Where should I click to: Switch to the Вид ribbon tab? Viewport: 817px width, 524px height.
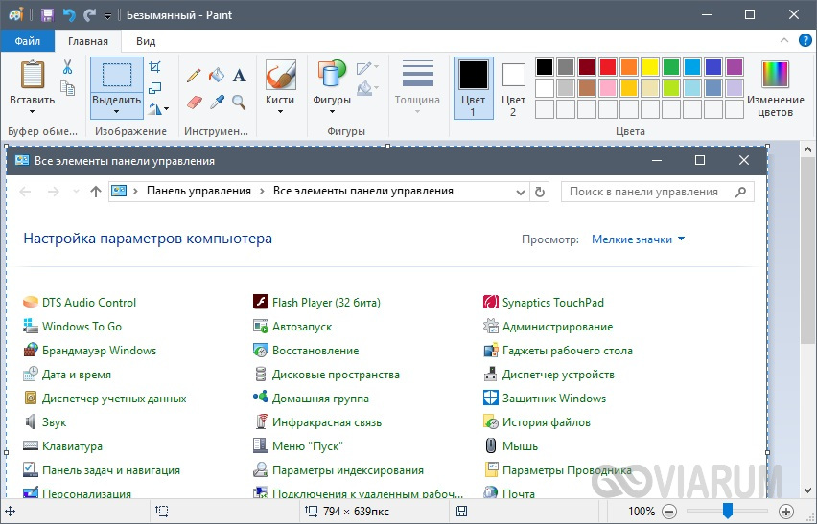[146, 41]
